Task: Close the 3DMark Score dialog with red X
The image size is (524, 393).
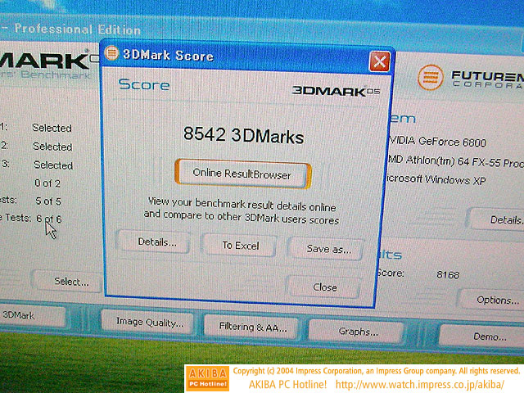Action: point(378,61)
